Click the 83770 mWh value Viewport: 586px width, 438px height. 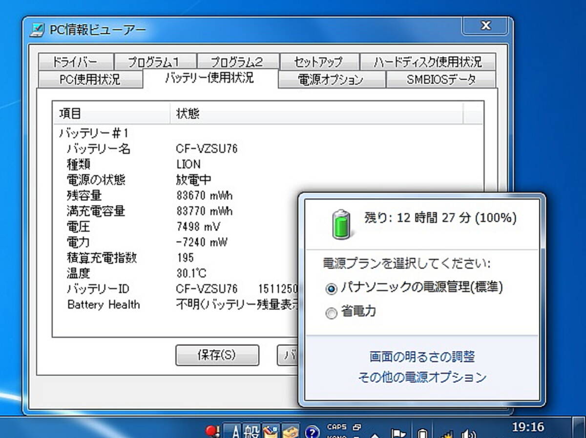tap(205, 212)
